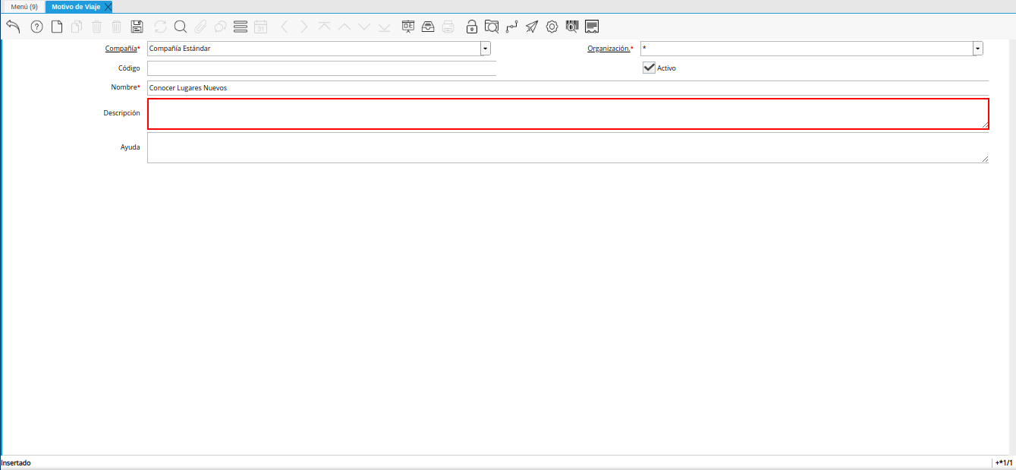Click the Undo changes arrow icon
The width and height of the screenshot is (1016, 470).
[13, 27]
